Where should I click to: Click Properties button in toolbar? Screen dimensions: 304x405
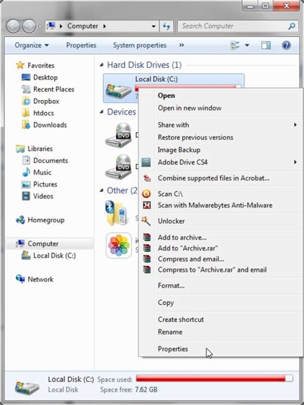coord(81,45)
